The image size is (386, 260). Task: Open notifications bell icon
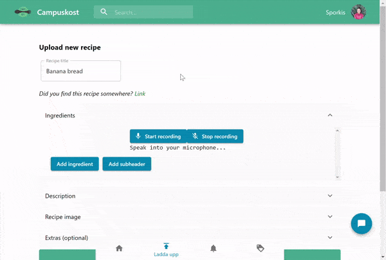pyautogui.click(x=213, y=248)
